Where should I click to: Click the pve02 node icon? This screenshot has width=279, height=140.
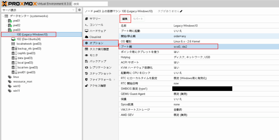(10, 25)
